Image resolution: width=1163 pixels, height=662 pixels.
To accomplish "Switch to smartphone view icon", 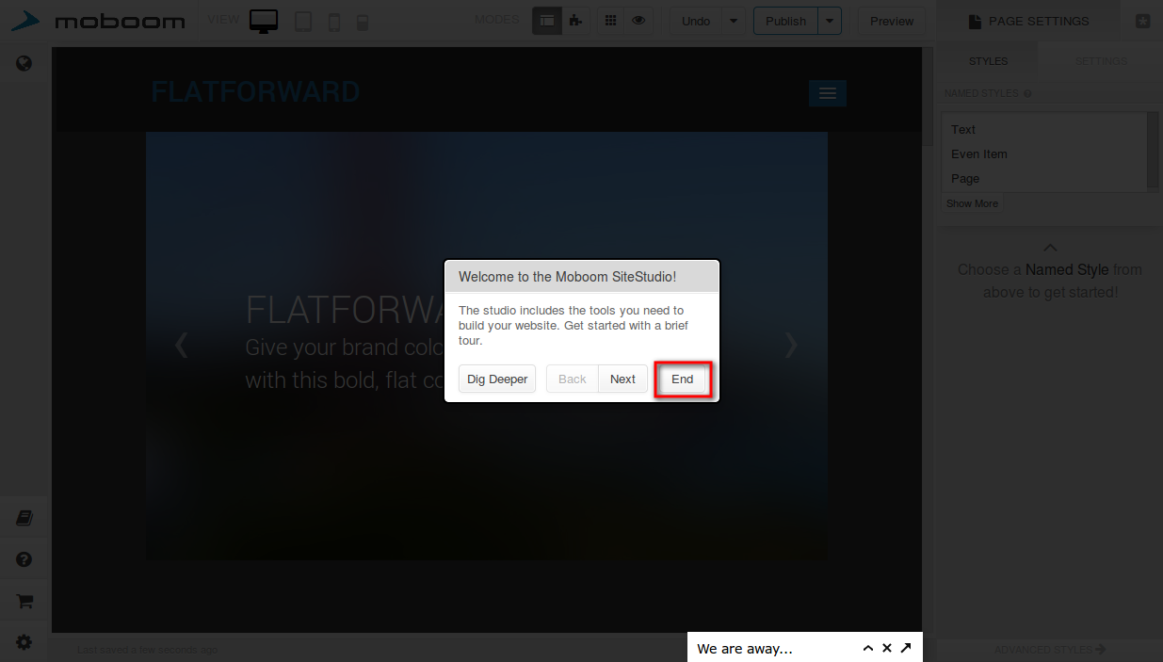I will [x=334, y=22].
